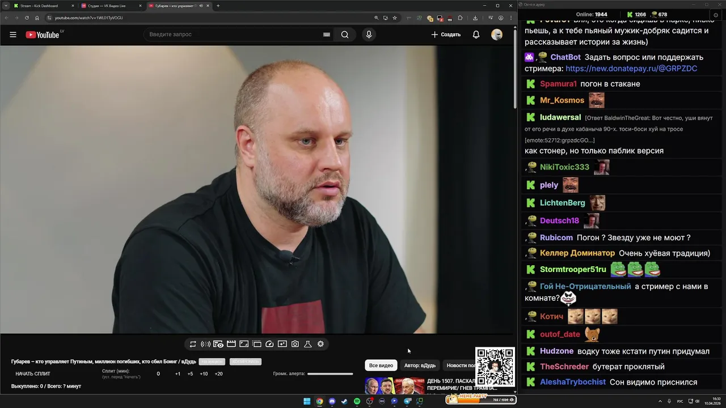The width and height of the screenshot is (726, 408).
Task: Click username AleshaTrybochist in chat
Action: tap(573, 382)
